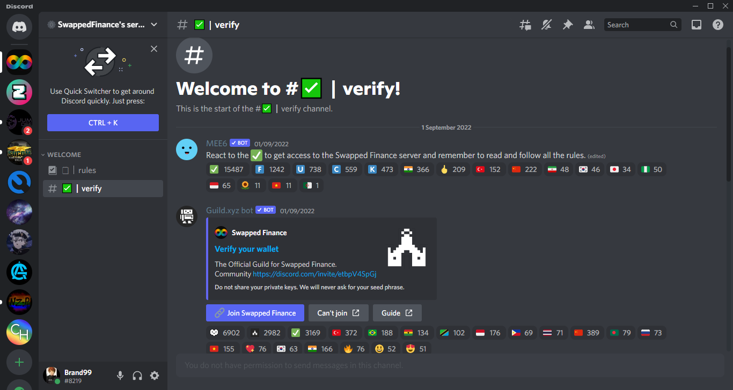Click Add a Server plus icon
Viewport: 733px width, 390px height.
[19, 362]
